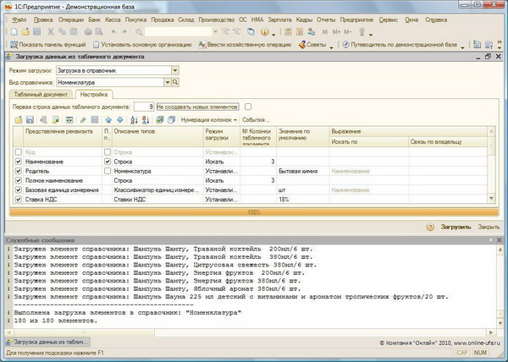Open the Вид справочника dropdown arrow
This screenshot has height=362, width=508.
pos(167,83)
